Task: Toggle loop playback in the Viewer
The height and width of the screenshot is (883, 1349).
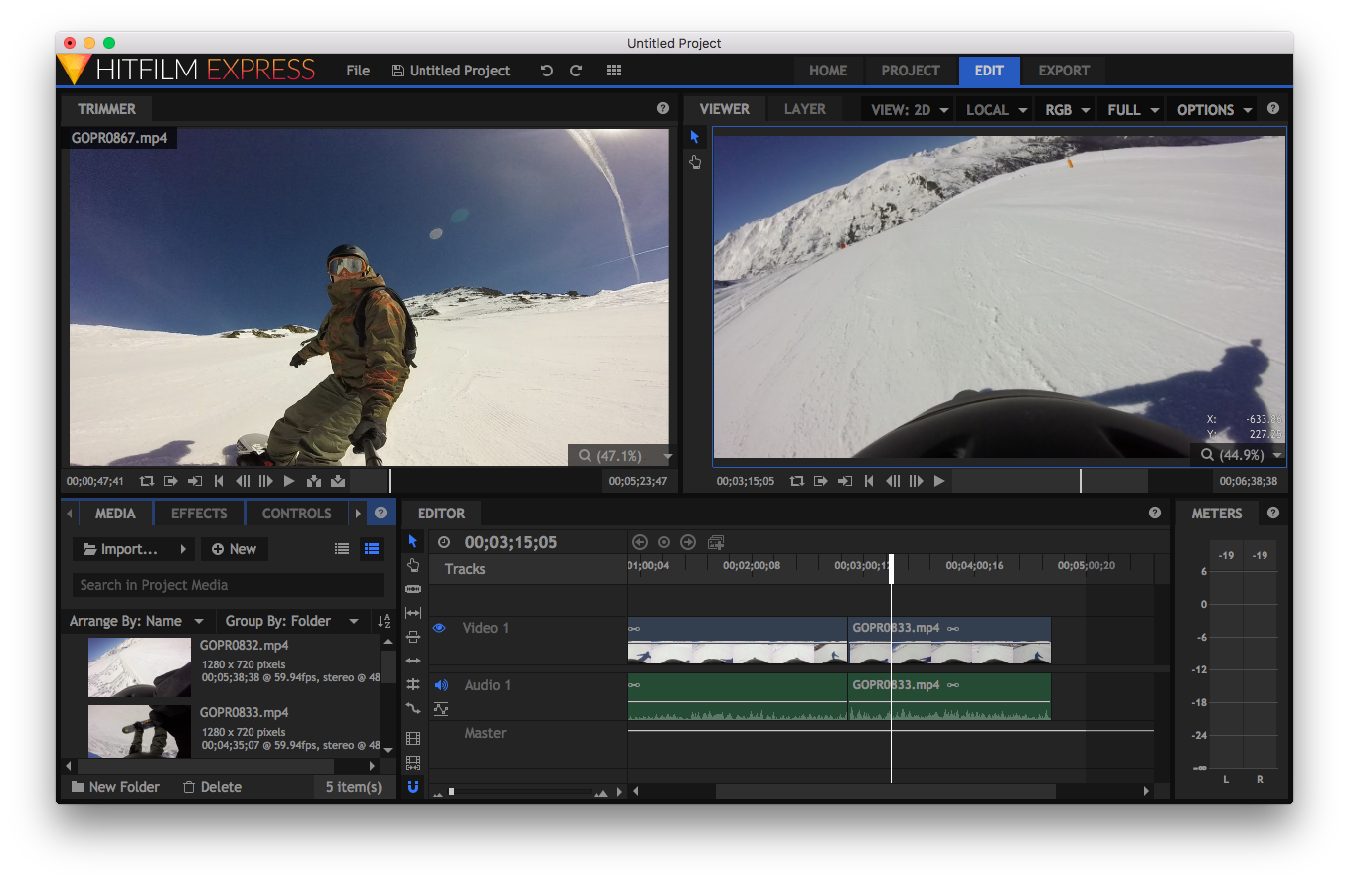Action: pos(797,481)
